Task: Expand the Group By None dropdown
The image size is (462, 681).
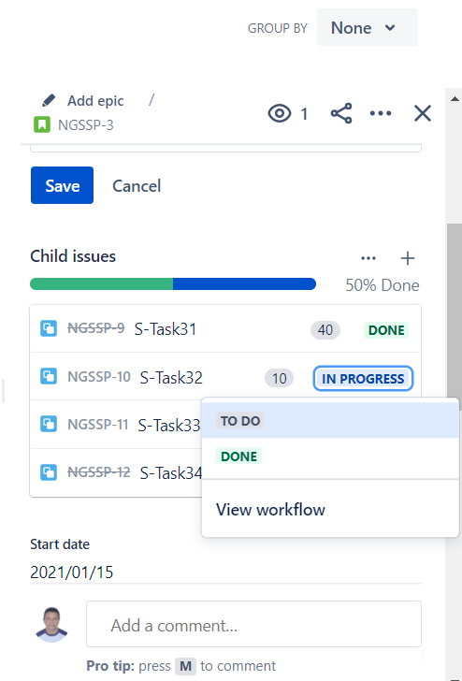Action: pyautogui.click(x=368, y=27)
